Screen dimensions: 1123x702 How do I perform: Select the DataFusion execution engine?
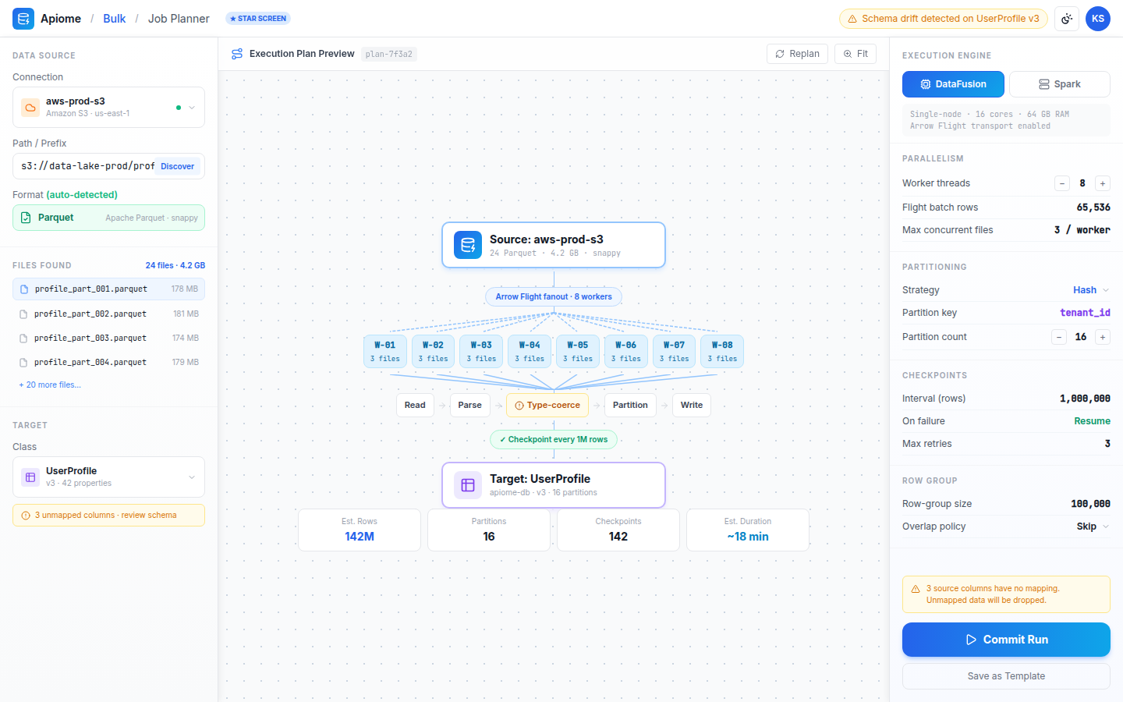(x=953, y=84)
